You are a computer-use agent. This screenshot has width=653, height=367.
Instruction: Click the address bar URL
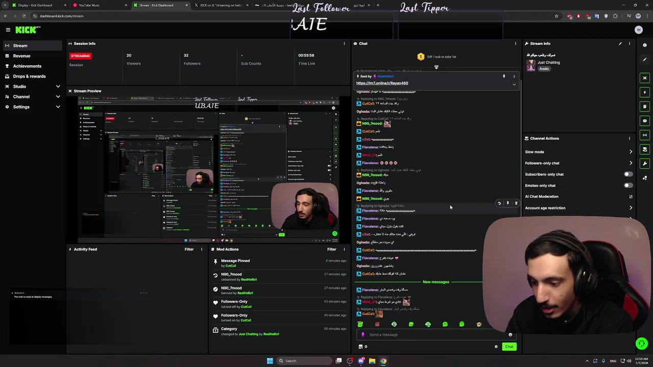62,16
